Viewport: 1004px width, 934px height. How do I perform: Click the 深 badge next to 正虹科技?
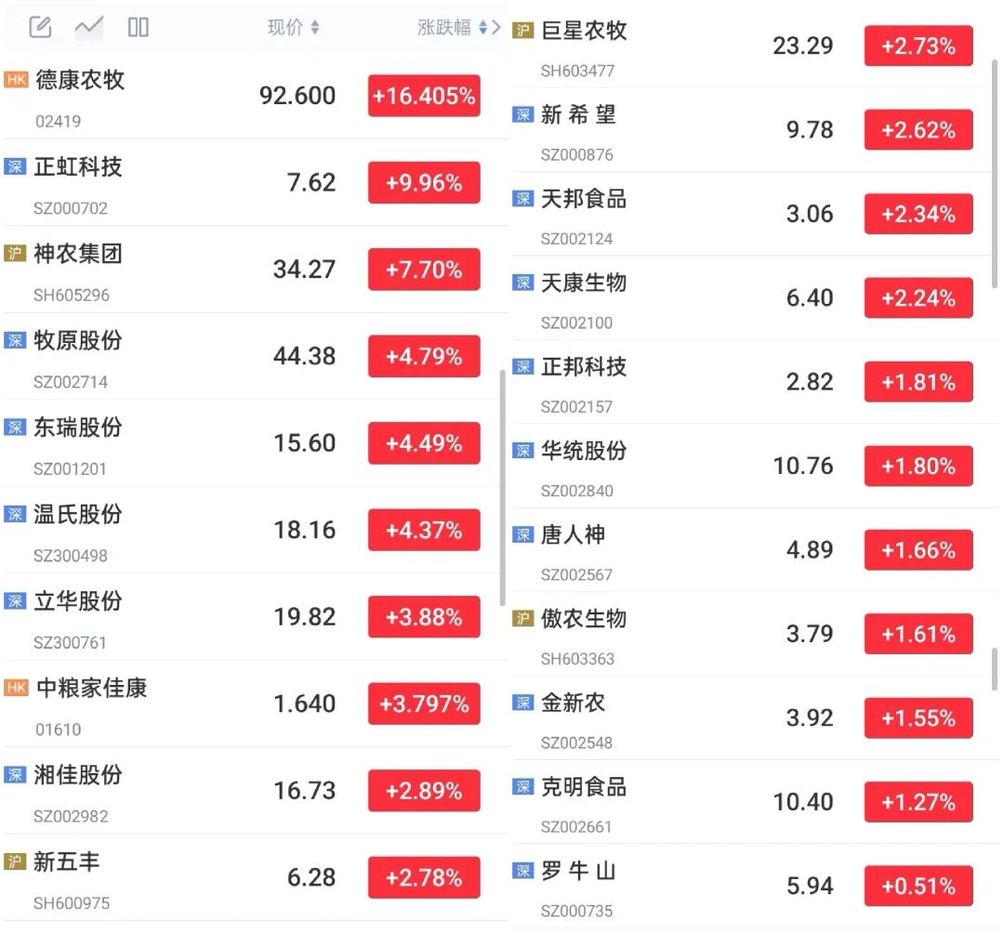[15, 167]
